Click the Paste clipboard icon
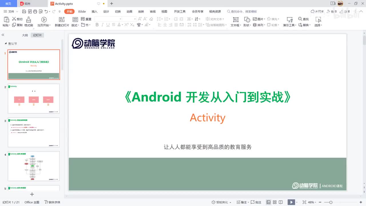This screenshot has height=206, width=366. pos(6,19)
